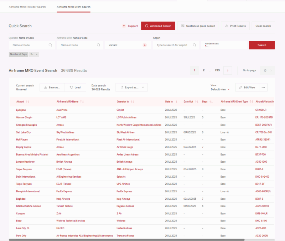Click the Airframe MRO Name or Code field
This screenshot has width=285, height=241.
tap(77, 45)
